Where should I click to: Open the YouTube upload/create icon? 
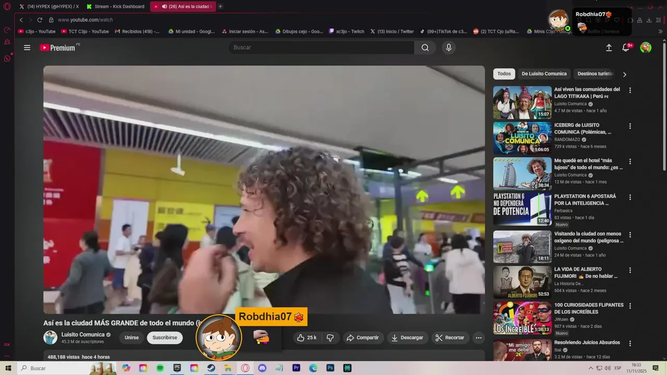tap(609, 47)
